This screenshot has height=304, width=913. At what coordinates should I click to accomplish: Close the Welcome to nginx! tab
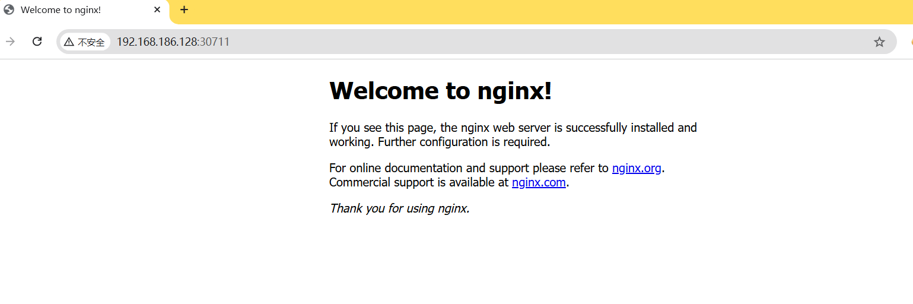click(x=157, y=9)
